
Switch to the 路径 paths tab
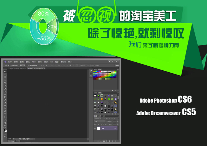[x=104, y=116]
